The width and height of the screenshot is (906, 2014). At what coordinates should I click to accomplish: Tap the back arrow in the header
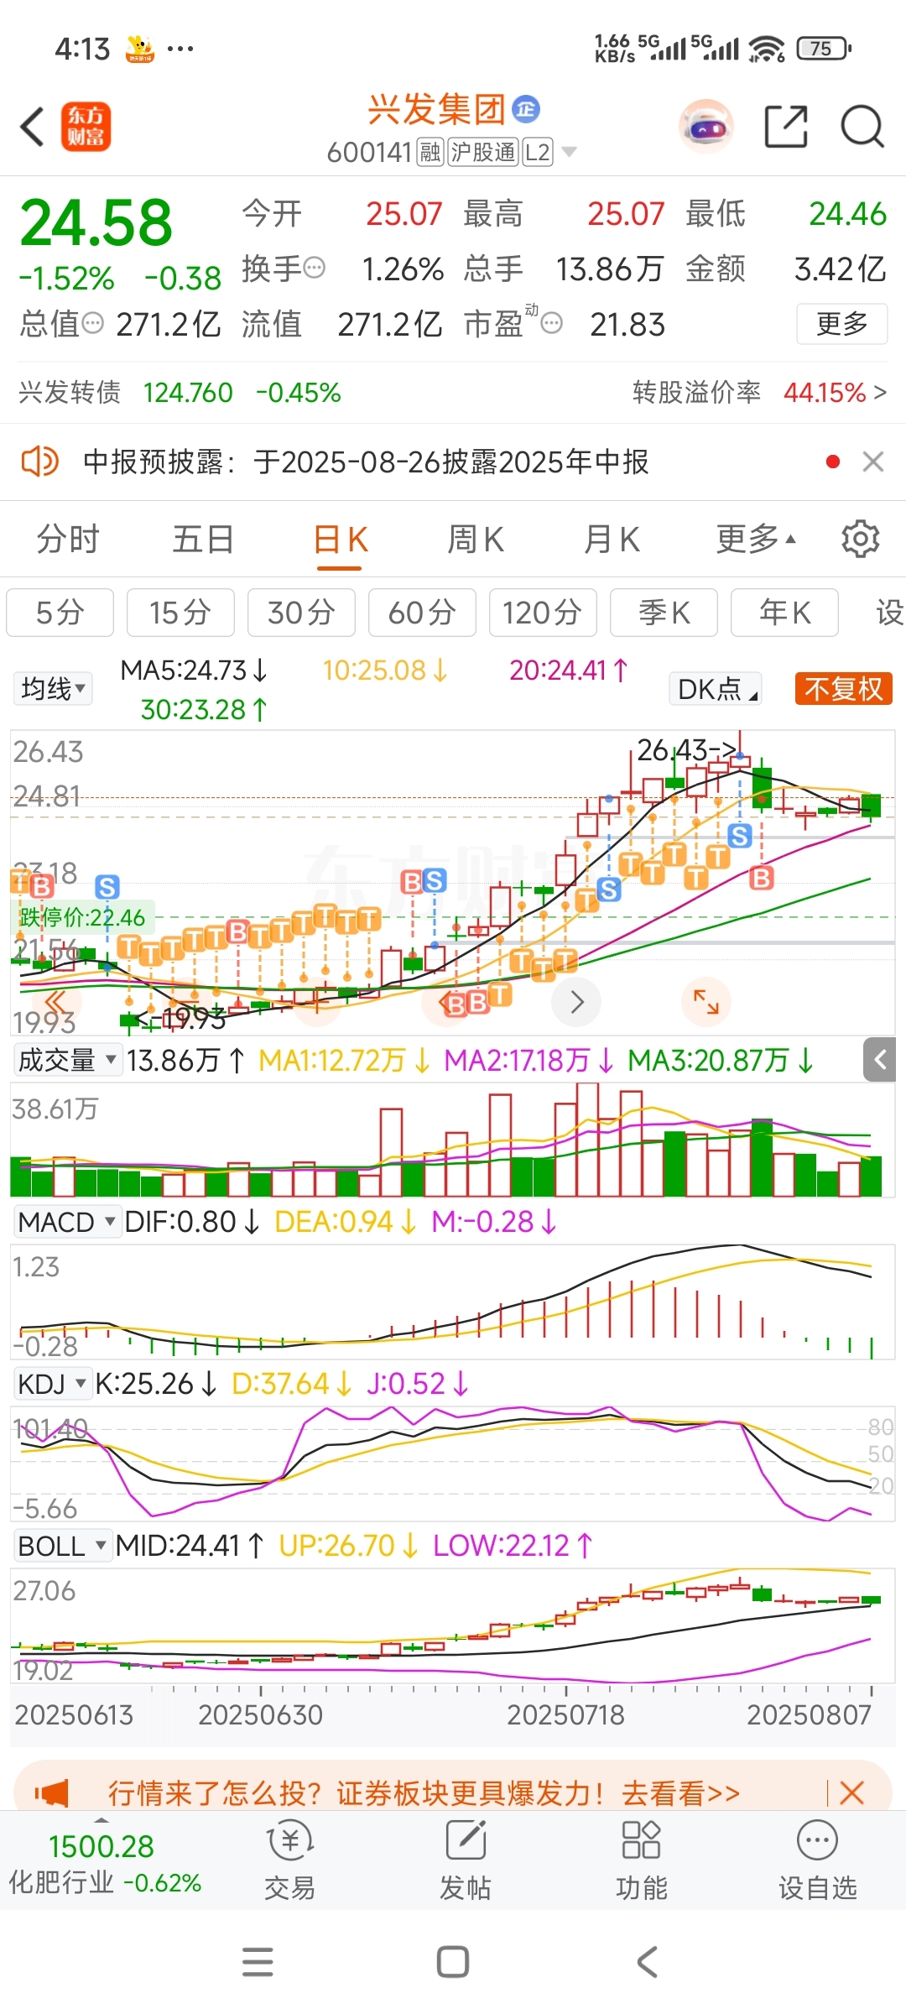tap(32, 128)
